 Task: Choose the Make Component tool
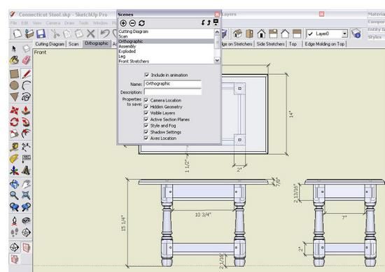pos(26,48)
